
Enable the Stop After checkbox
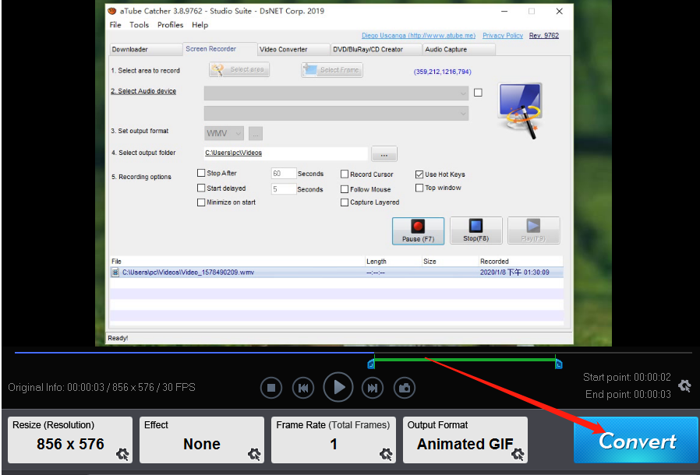tap(202, 174)
